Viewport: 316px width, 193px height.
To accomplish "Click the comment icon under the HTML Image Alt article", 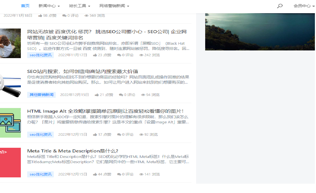I will point(119,134).
